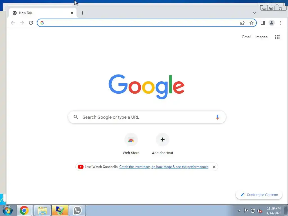The height and width of the screenshot is (216, 288).
Task: Click the forward navigation arrow
Action: point(22,23)
